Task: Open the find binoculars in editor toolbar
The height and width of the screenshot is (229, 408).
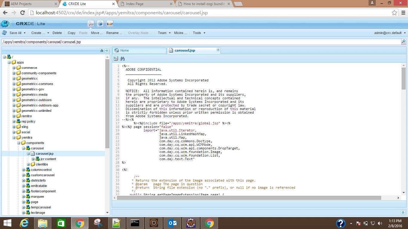Action: pyautogui.click(x=122, y=58)
